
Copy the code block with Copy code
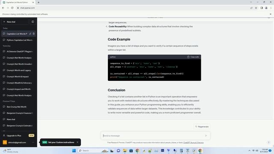[193, 57]
